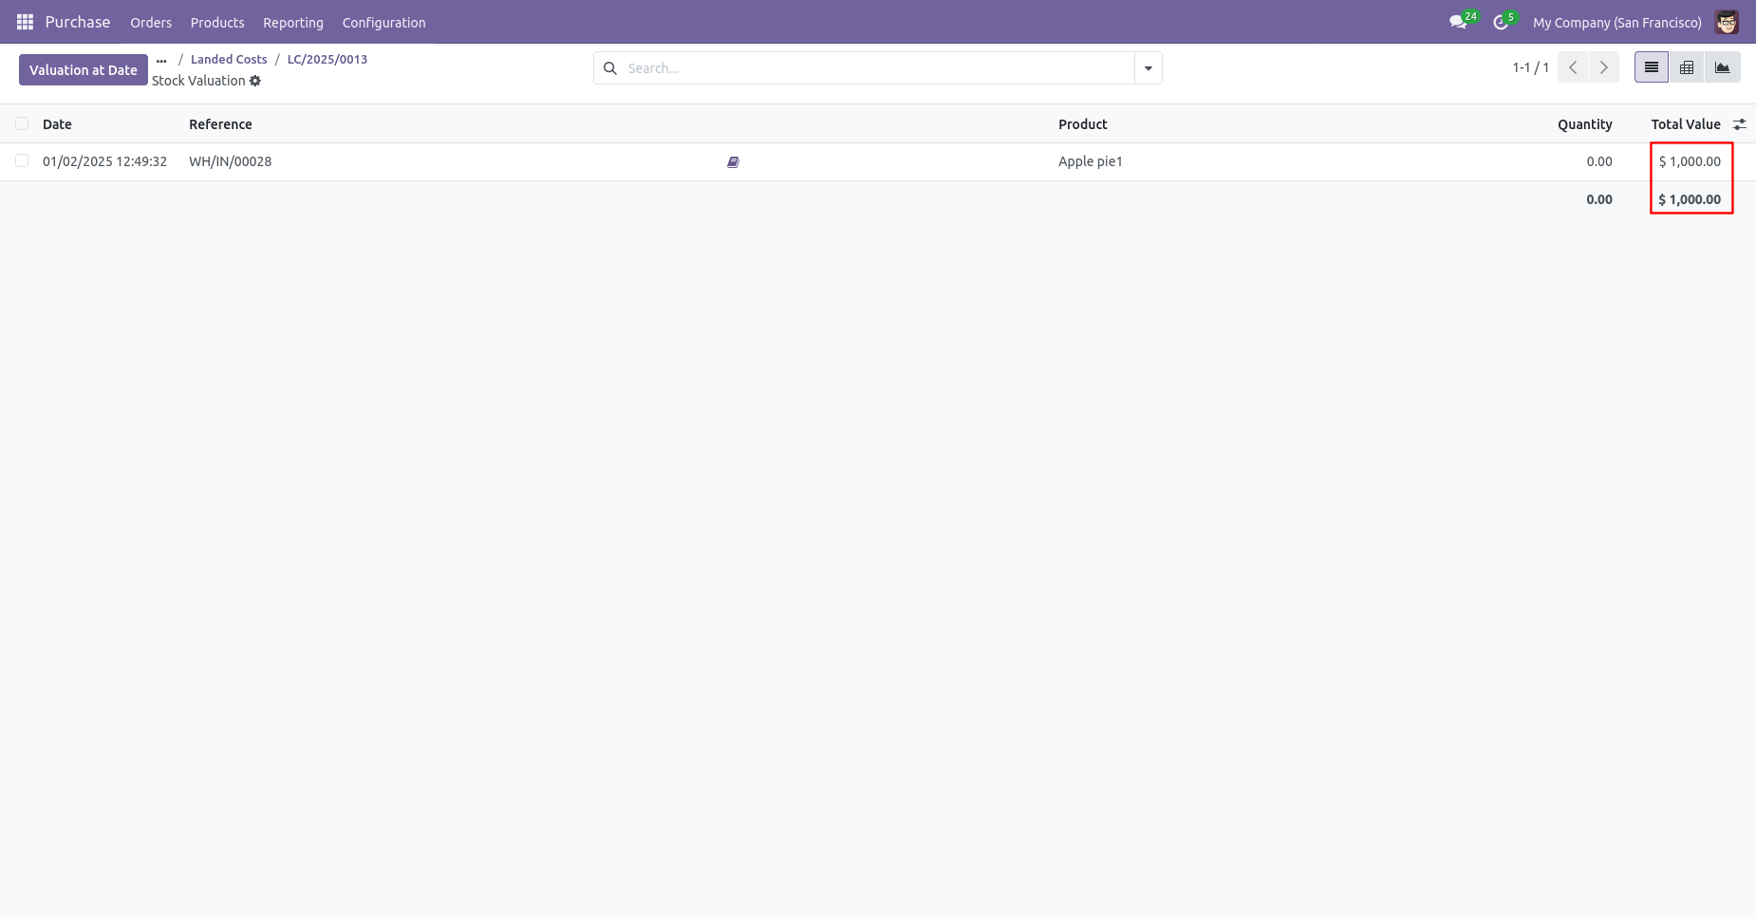Click the user avatar in top bar
The height and width of the screenshot is (919, 1756).
coord(1727,22)
